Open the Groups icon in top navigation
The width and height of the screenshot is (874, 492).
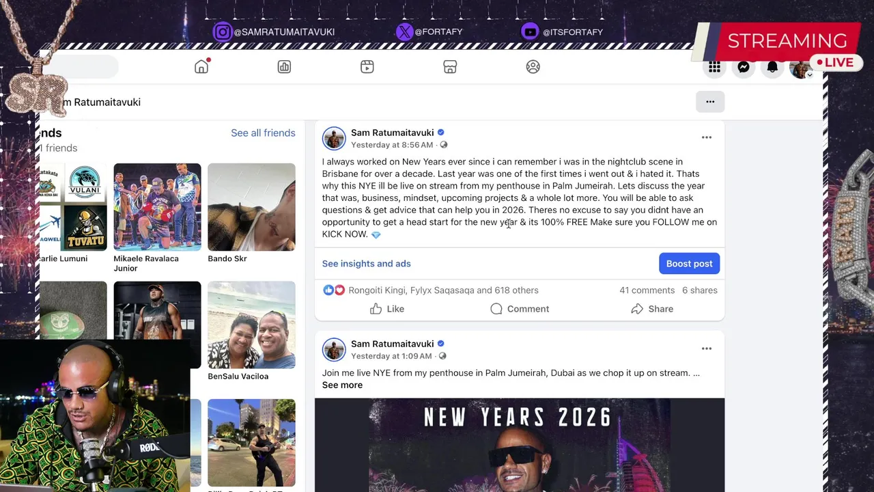pos(533,66)
